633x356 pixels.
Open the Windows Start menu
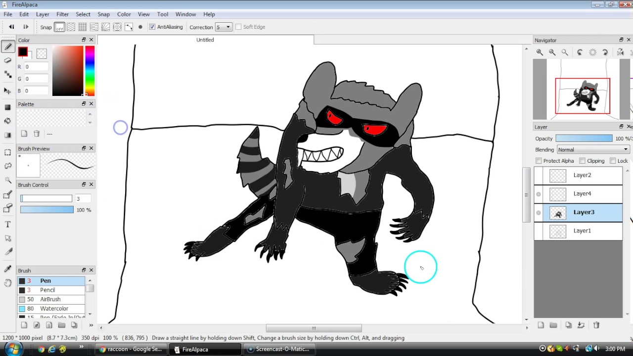[12, 349]
